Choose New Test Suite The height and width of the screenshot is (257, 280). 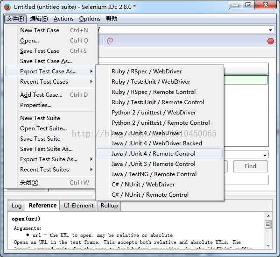[50, 118]
